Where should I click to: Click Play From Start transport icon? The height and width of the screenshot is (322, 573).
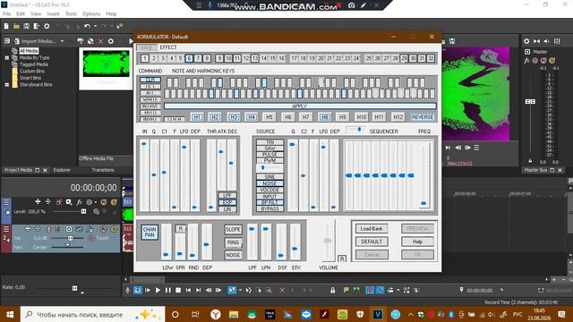148,290
